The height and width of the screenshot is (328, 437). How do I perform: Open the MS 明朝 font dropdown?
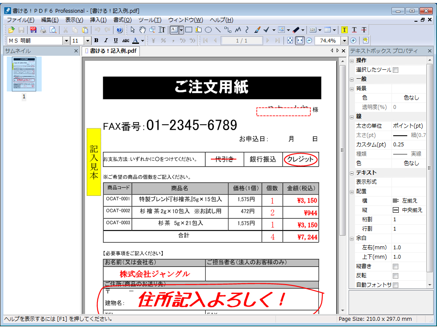[x=67, y=41]
